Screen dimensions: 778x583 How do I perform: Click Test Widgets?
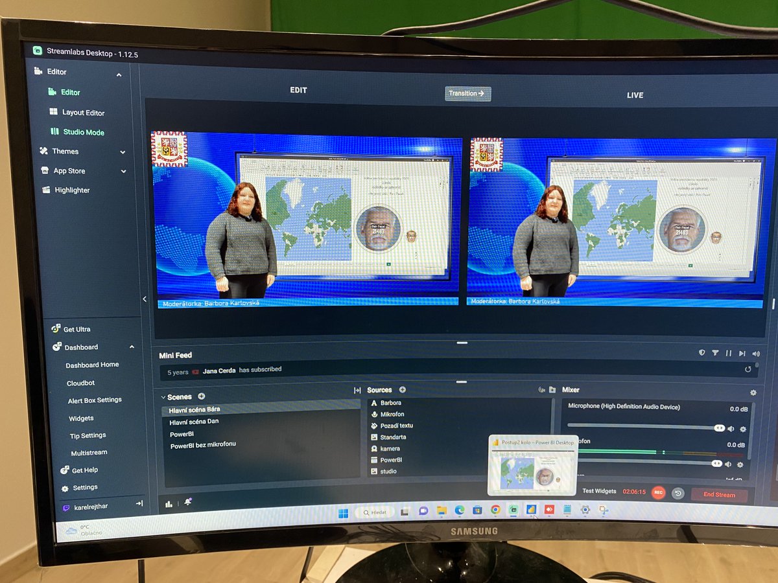tap(598, 491)
